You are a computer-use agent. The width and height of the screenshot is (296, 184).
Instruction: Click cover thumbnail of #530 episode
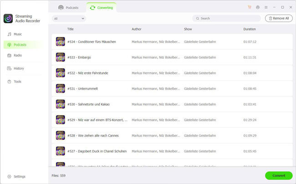[61, 104]
